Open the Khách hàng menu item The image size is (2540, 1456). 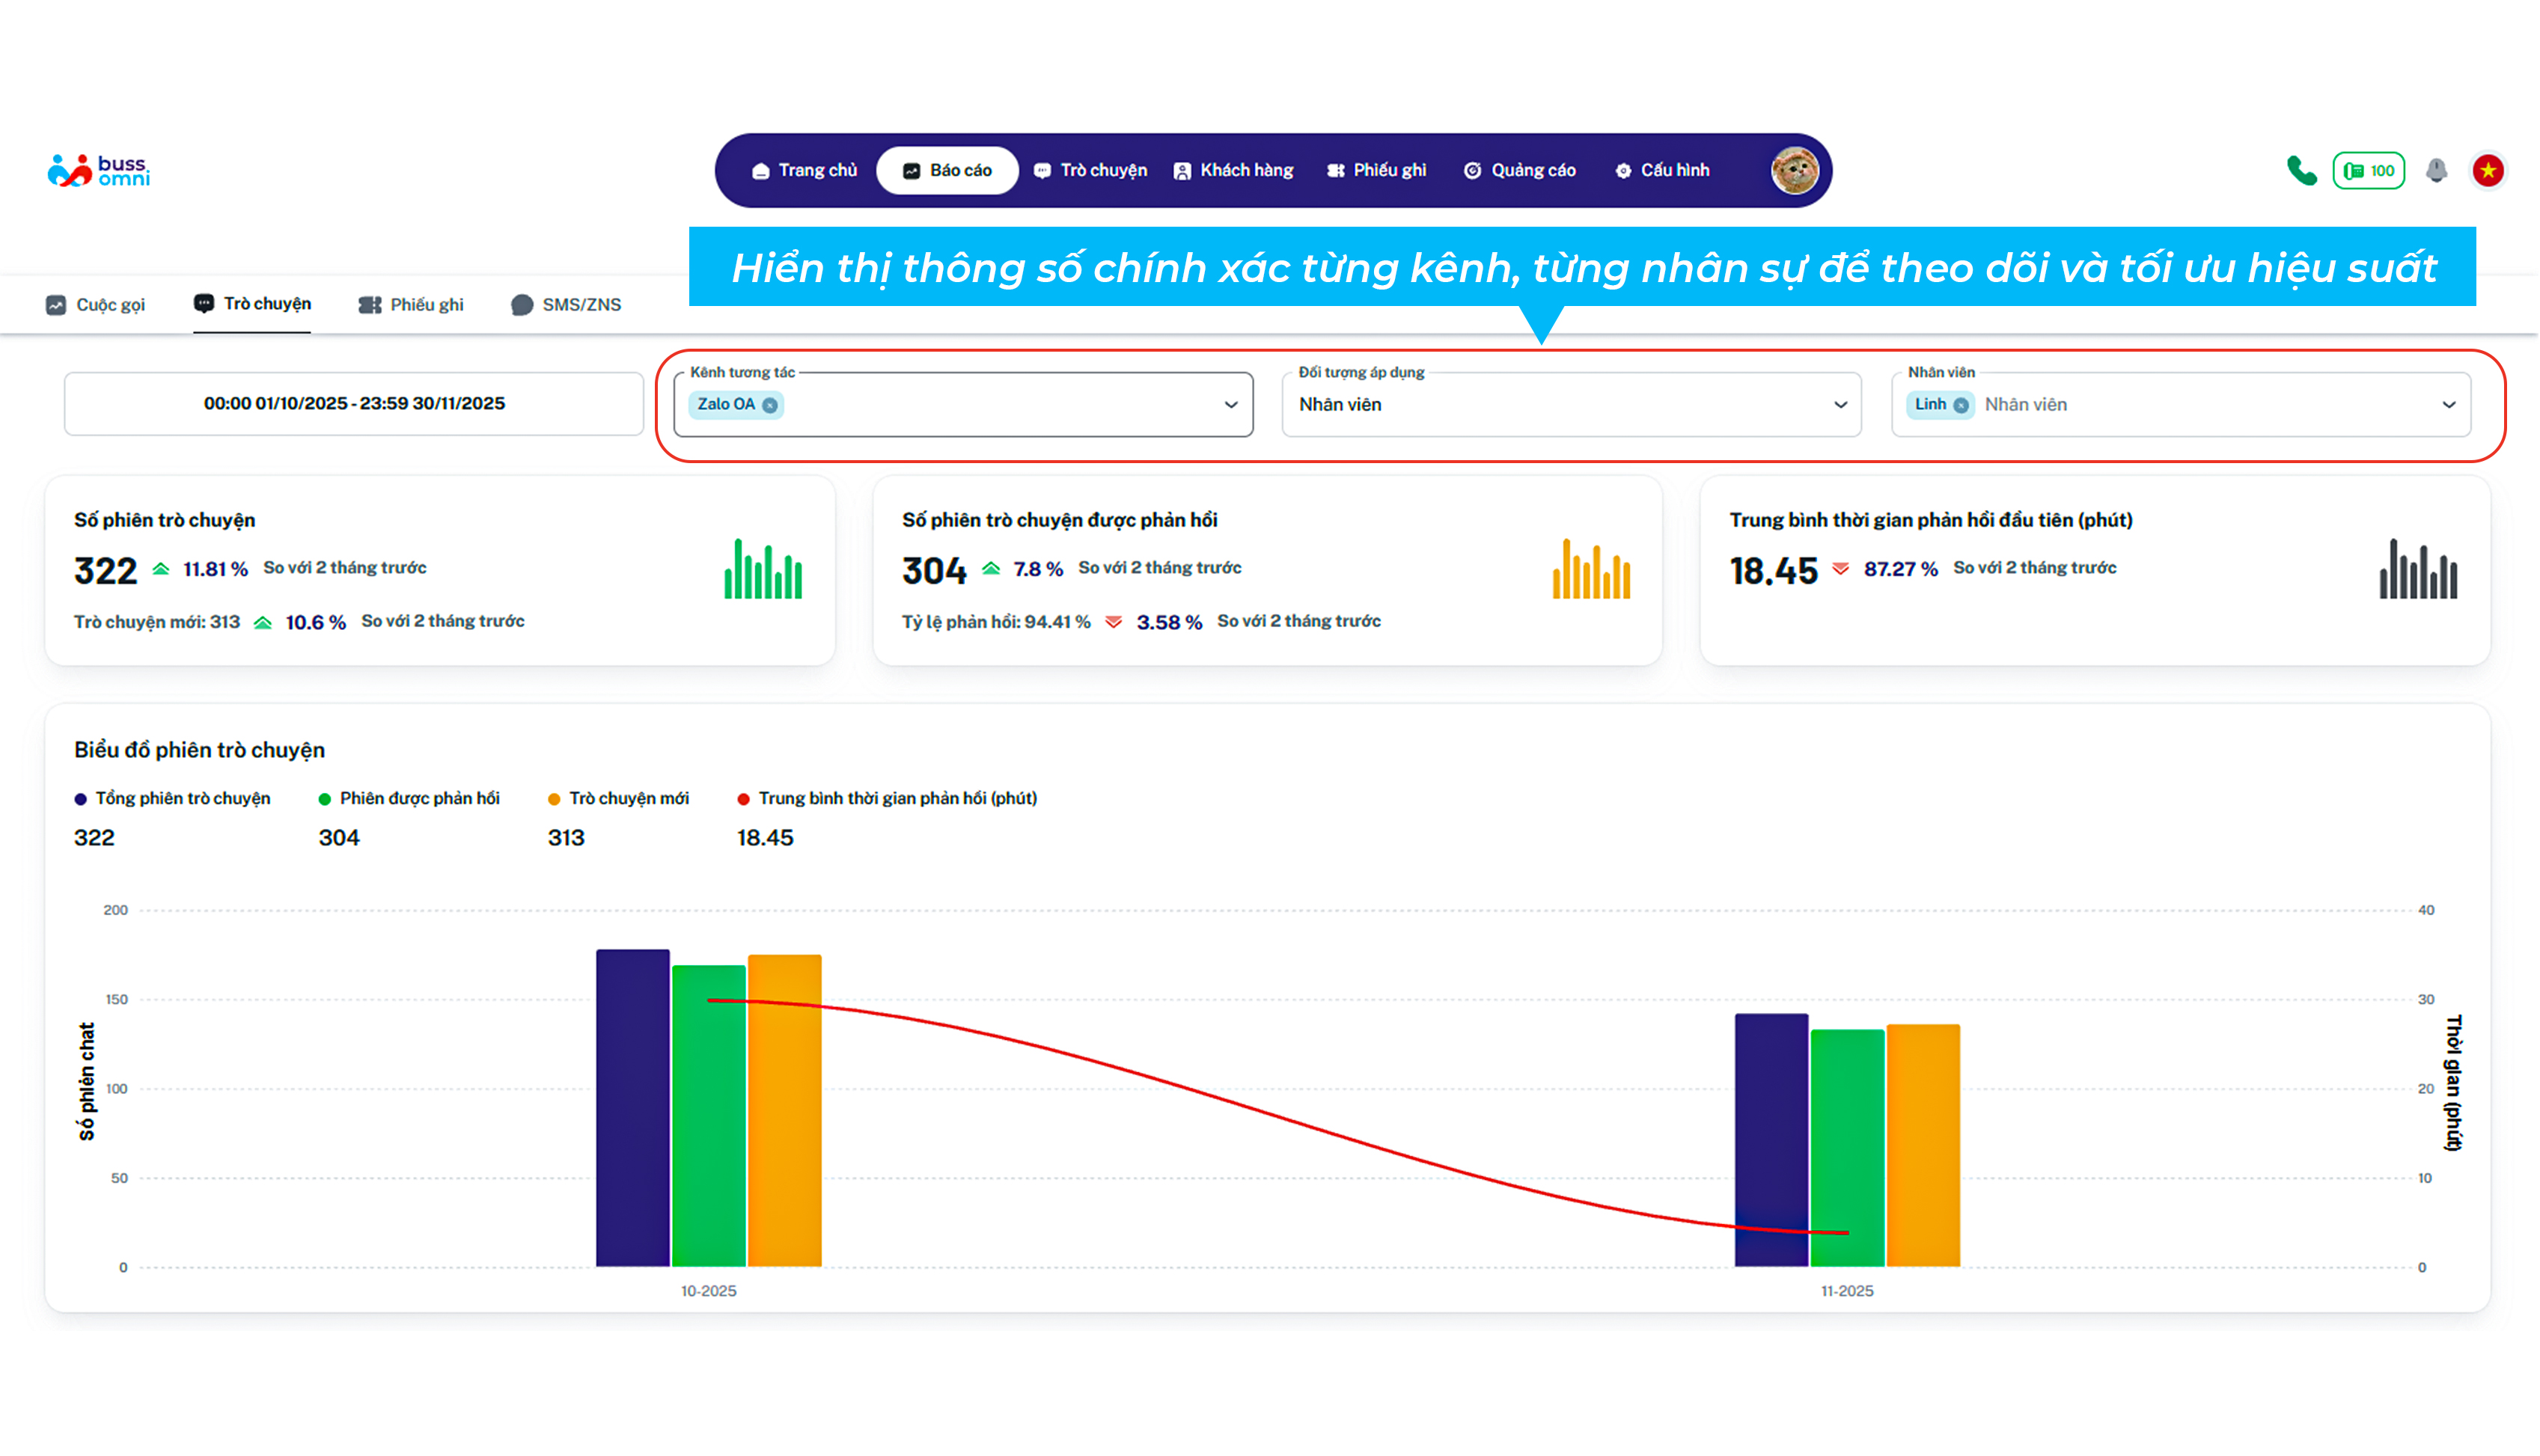[1233, 171]
